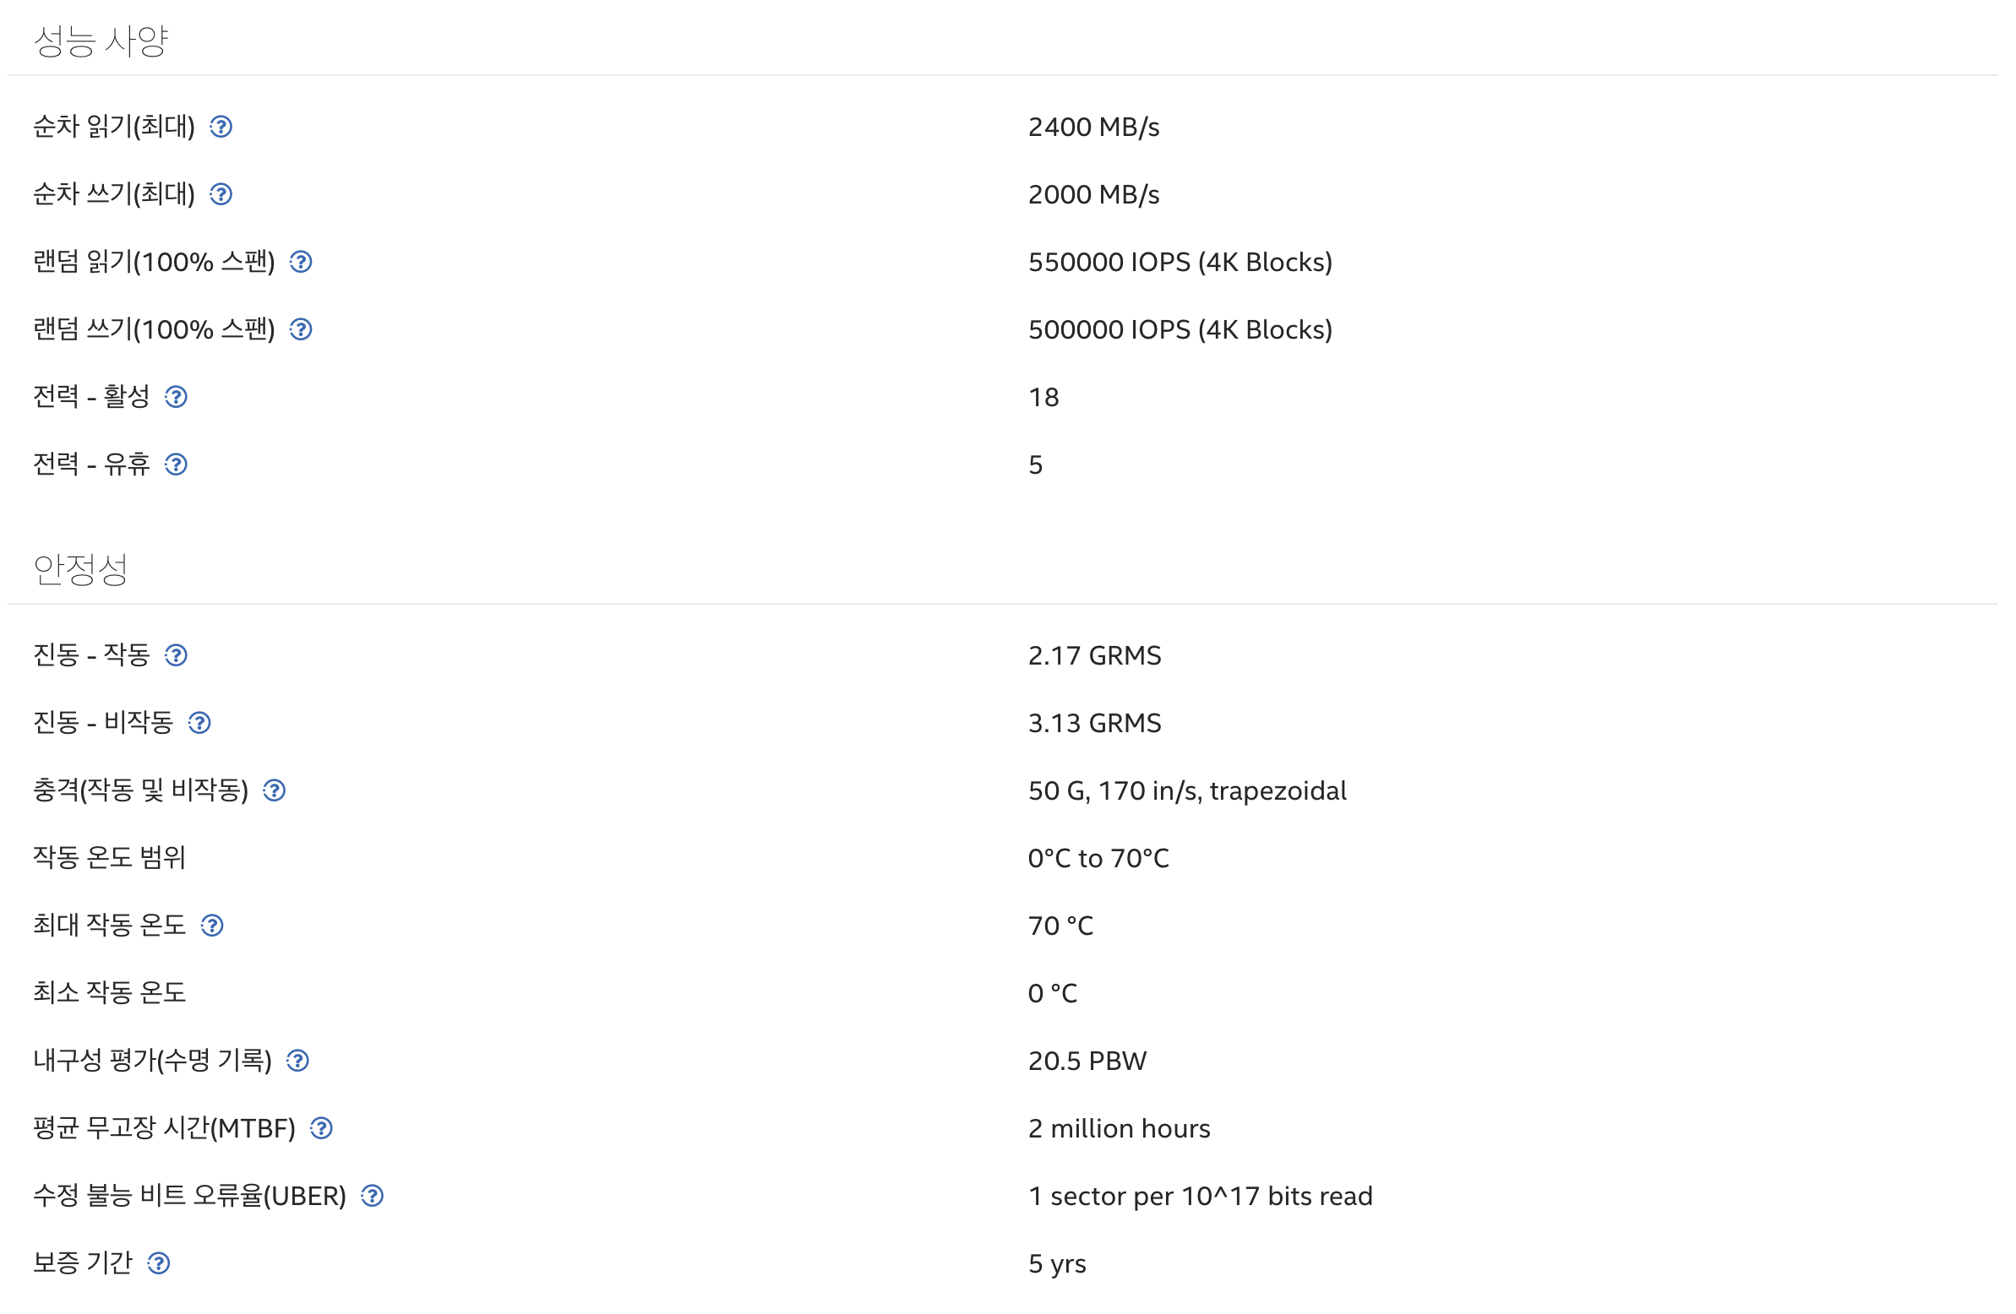Open help tooltip for 순차 쓰기(최대)

[221, 195]
